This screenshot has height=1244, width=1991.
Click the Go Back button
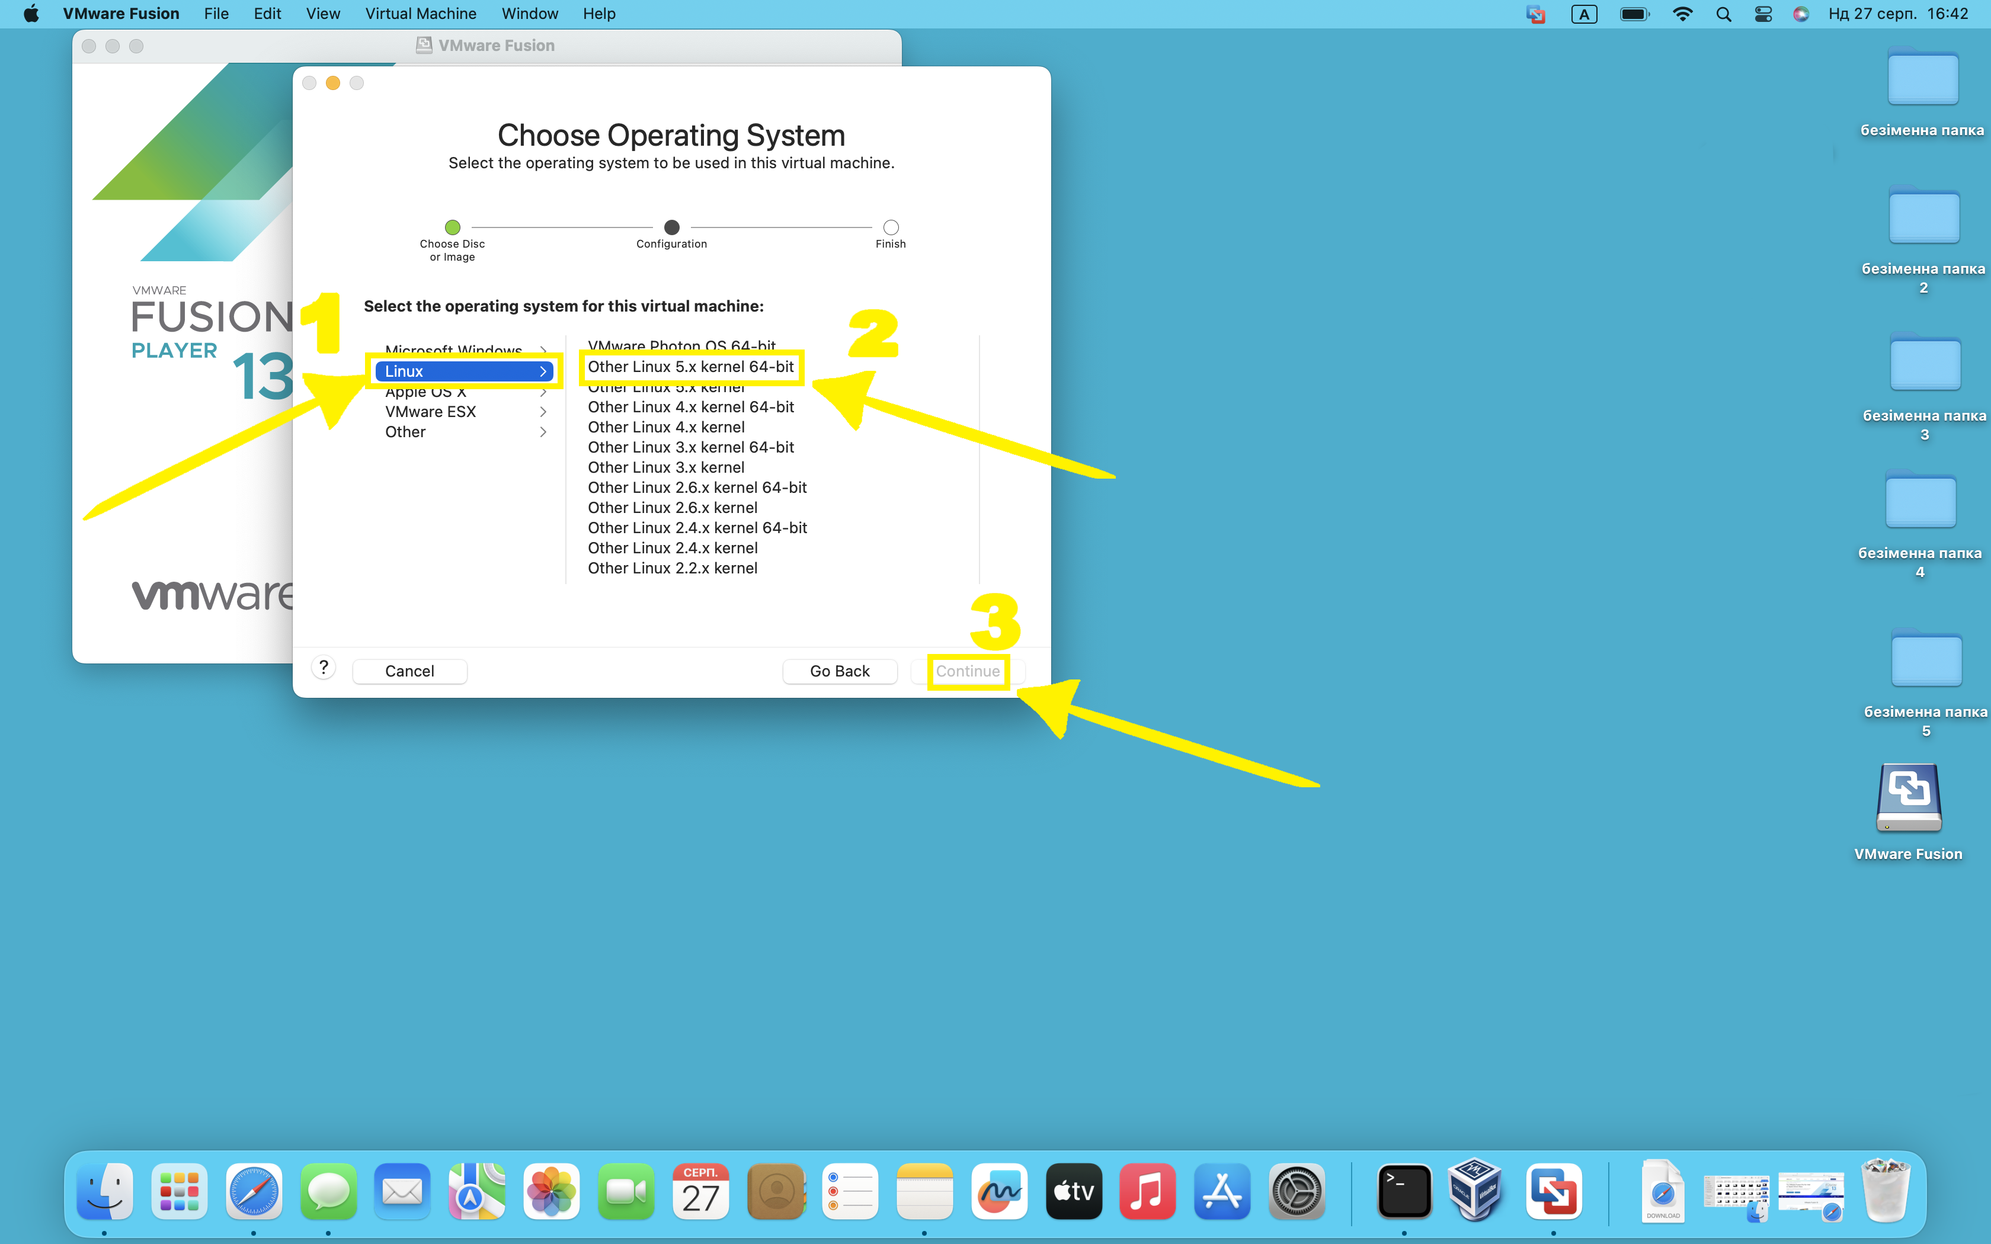[839, 671]
